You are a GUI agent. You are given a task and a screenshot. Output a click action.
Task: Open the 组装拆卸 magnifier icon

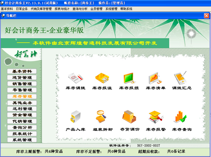(101, 117)
